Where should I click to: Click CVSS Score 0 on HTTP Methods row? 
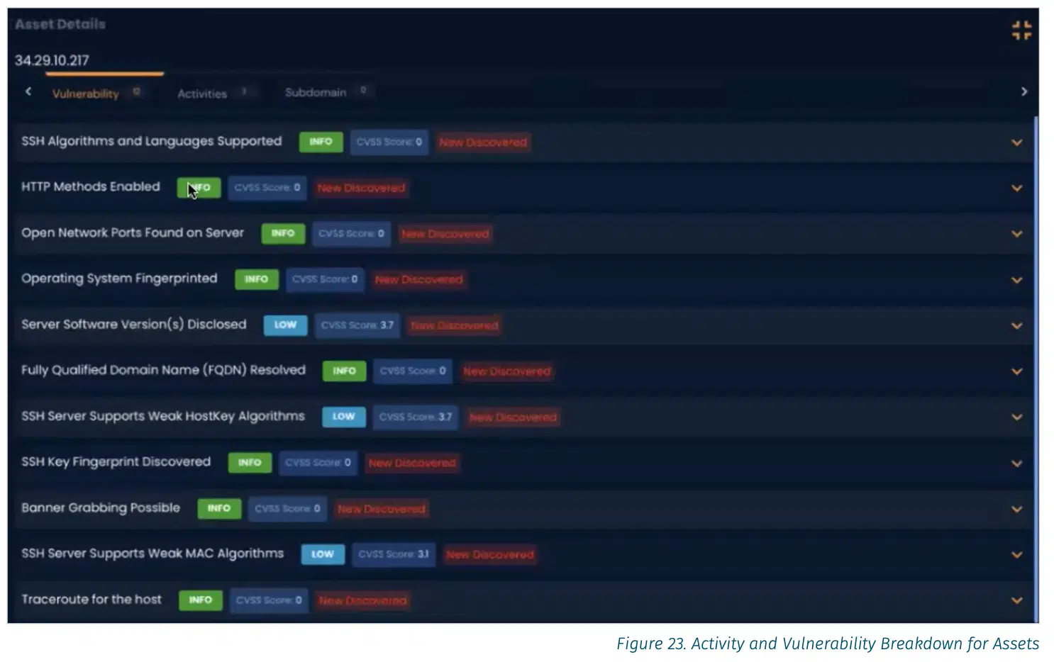(x=267, y=188)
